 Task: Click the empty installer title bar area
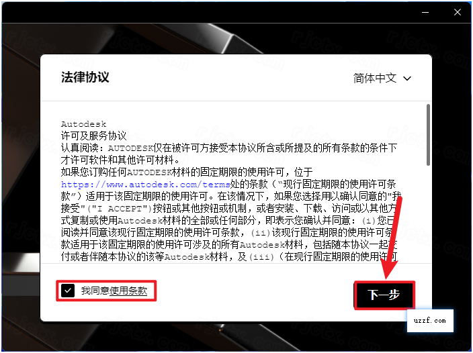click(202, 11)
